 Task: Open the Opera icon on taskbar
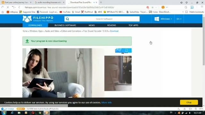[x=33, y=113]
